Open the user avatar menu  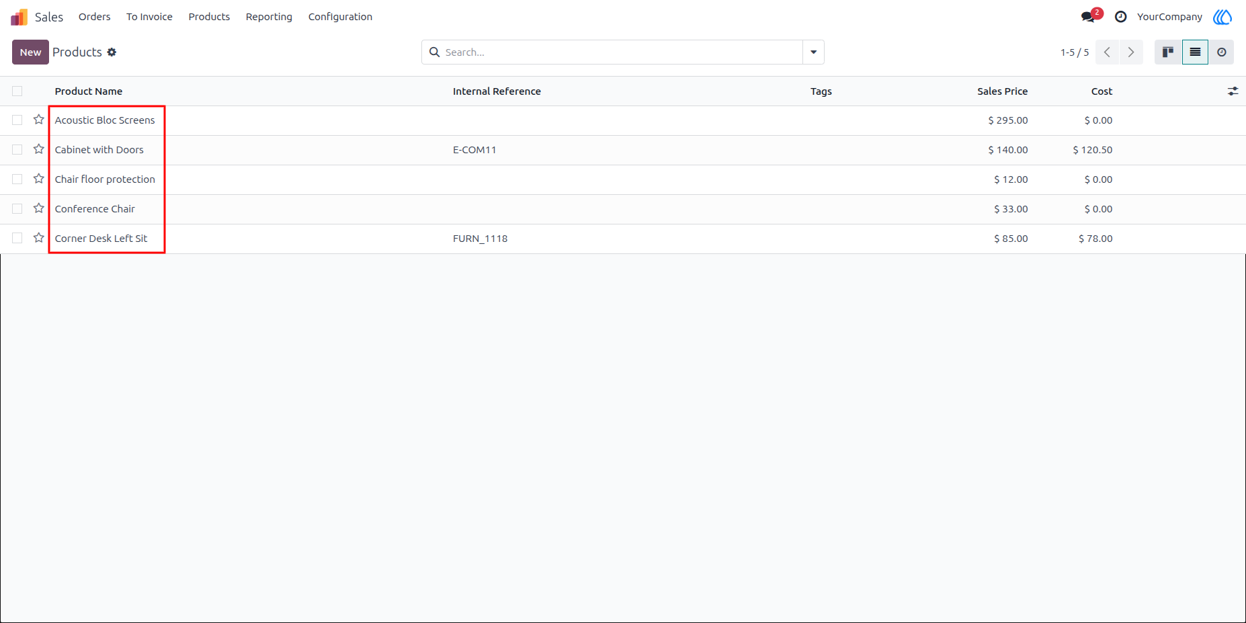tap(1222, 17)
